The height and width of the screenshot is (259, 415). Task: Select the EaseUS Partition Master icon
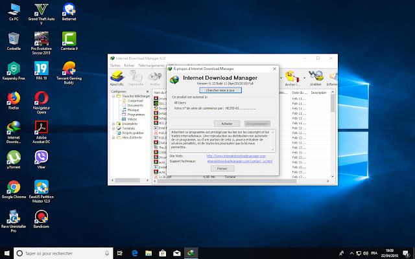41,192
